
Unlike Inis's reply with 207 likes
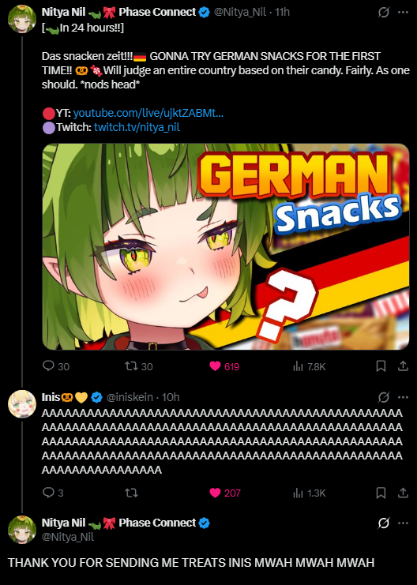[225, 493]
